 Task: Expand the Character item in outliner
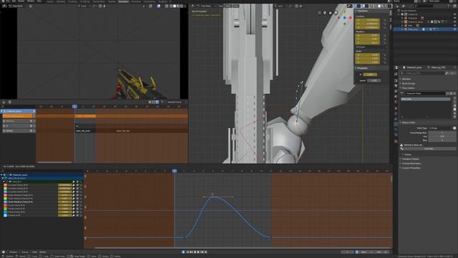tap(402, 18)
